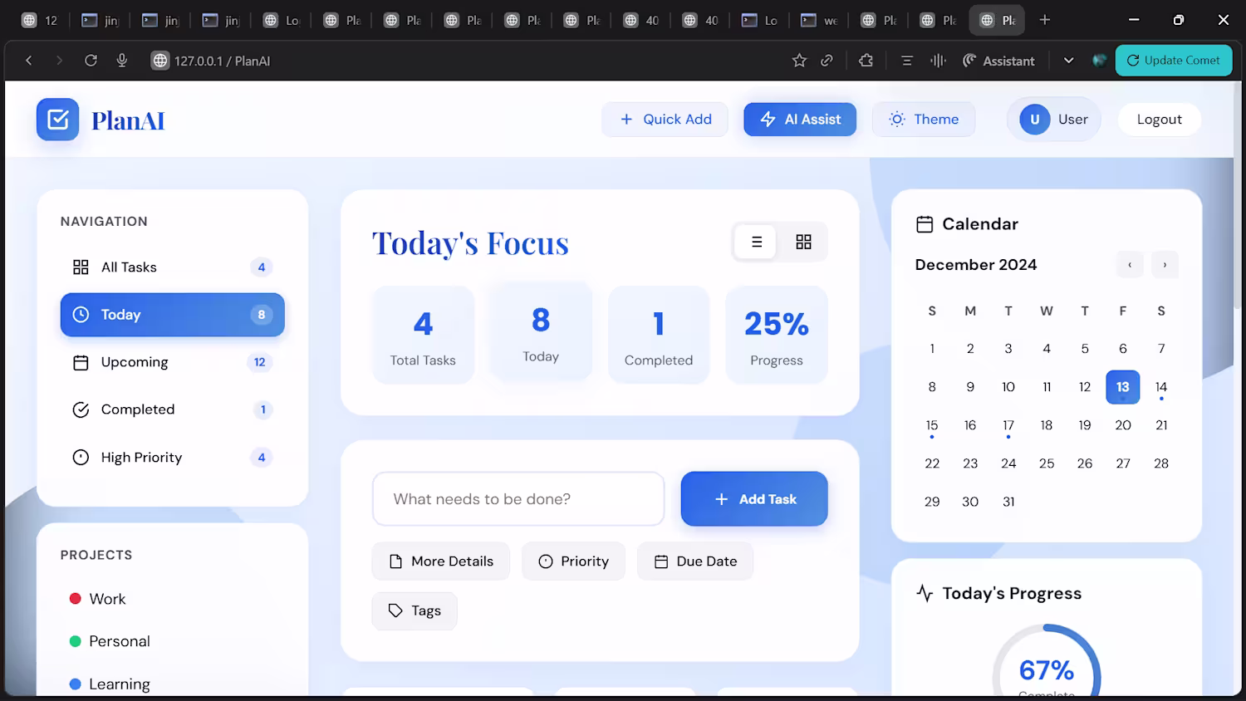The height and width of the screenshot is (701, 1246).
Task: Click the site info globe icon in the address bar
Action: (x=160, y=61)
